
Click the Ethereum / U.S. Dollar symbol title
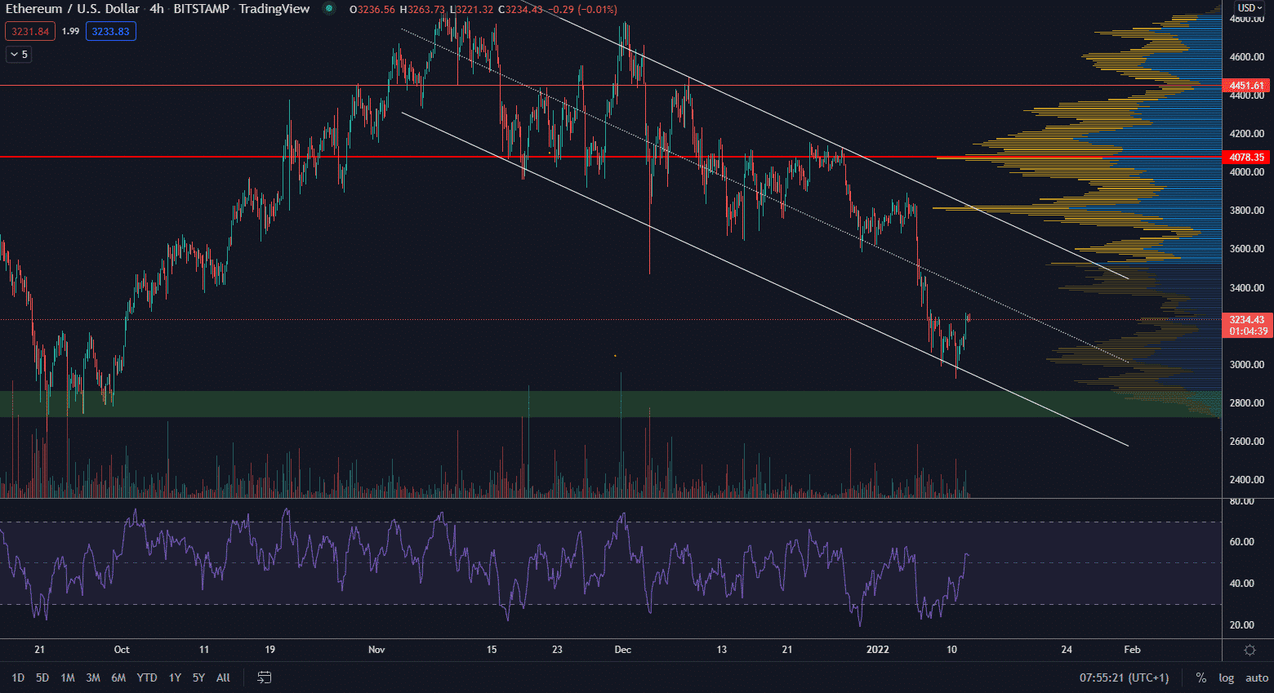coord(73,9)
